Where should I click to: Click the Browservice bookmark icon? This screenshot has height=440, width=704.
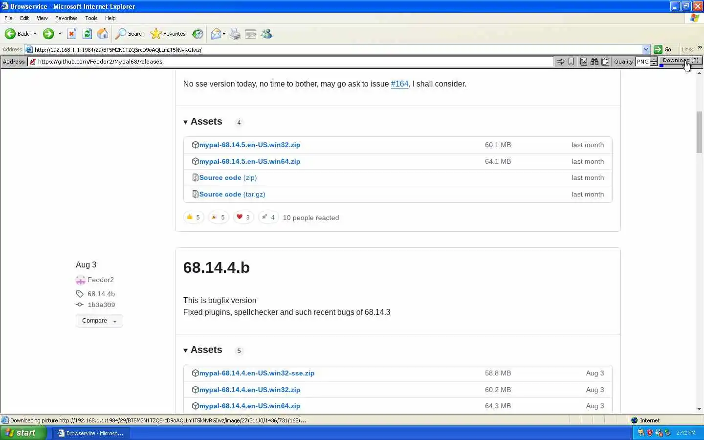[x=571, y=62]
